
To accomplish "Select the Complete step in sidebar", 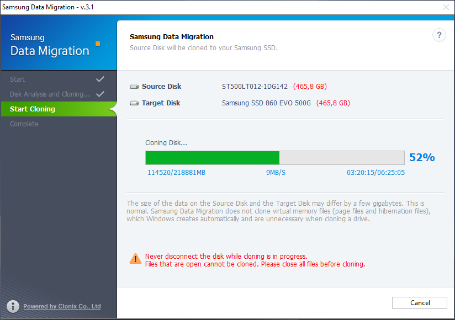I will (59, 124).
